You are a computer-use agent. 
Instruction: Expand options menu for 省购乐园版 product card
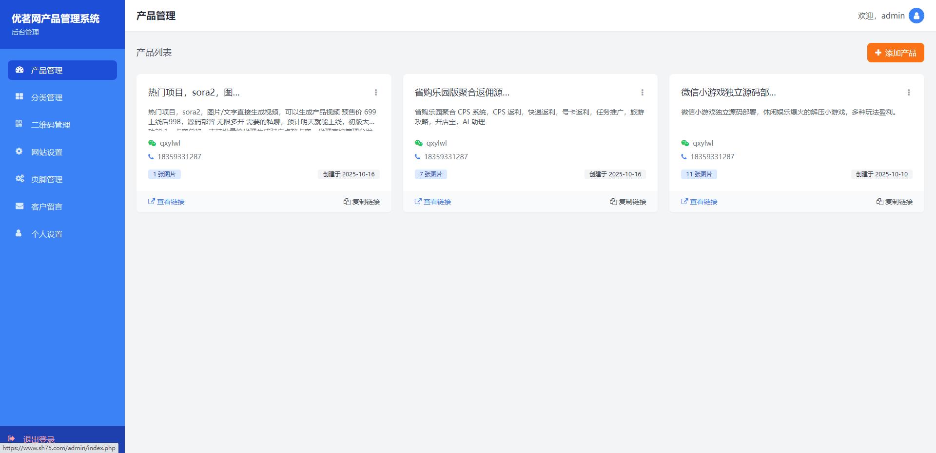click(642, 93)
